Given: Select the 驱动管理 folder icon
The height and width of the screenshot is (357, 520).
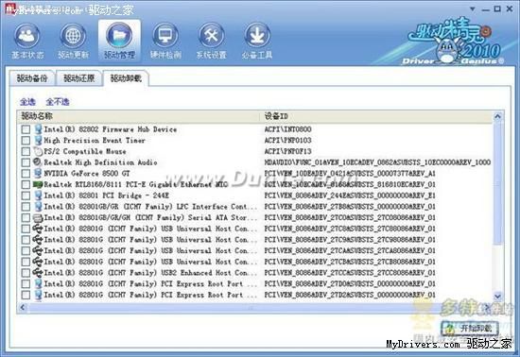Looking at the screenshot, I should 119,36.
